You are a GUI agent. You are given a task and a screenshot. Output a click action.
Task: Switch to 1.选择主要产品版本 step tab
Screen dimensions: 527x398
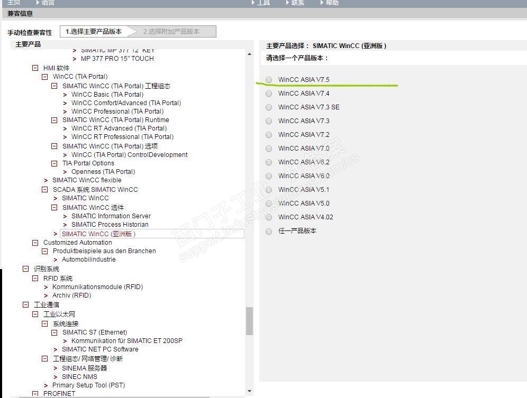(x=94, y=32)
